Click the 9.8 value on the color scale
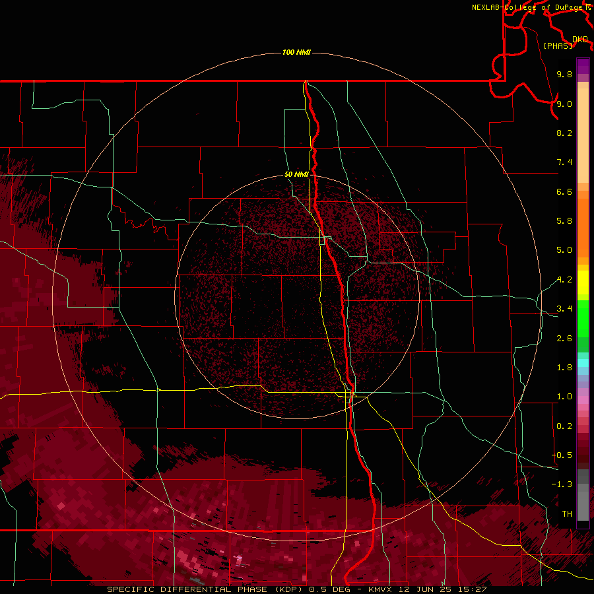This screenshot has width=594, height=594. coord(564,74)
